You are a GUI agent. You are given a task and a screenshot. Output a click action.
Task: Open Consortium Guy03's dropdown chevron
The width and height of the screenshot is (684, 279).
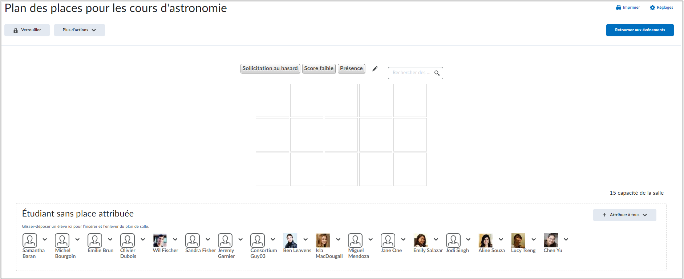(273, 239)
